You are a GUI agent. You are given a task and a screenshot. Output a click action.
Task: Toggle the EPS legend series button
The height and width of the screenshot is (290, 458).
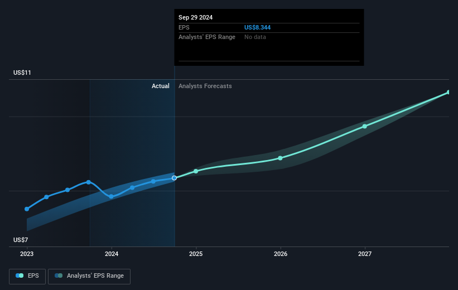tap(27, 276)
